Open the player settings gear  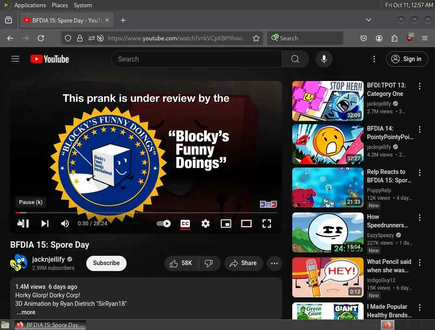click(x=206, y=224)
